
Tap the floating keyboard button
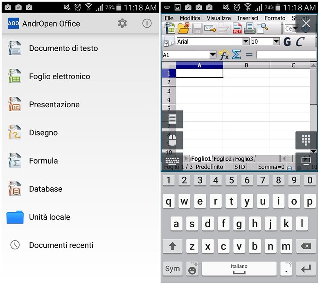pyautogui.click(x=172, y=161)
